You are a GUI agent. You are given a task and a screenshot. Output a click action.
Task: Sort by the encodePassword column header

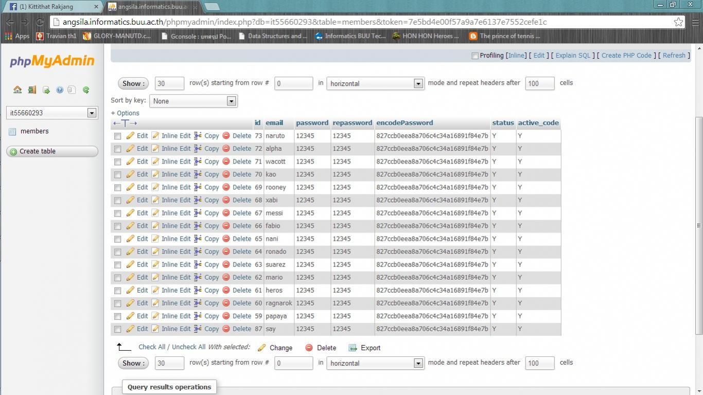(x=405, y=123)
